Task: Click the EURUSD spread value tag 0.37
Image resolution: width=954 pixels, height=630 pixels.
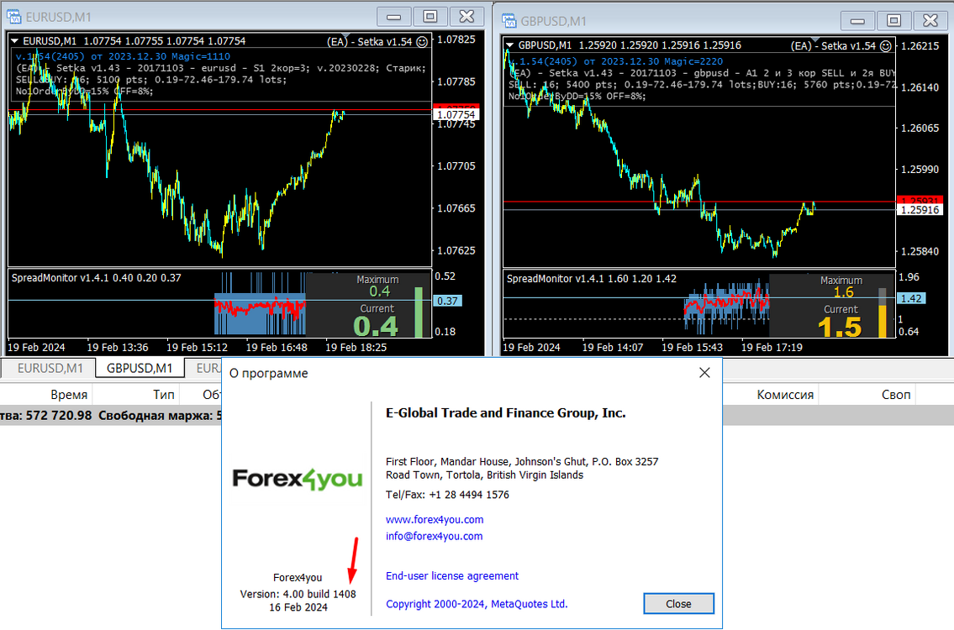Action: pyautogui.click(x=448, y=301)
